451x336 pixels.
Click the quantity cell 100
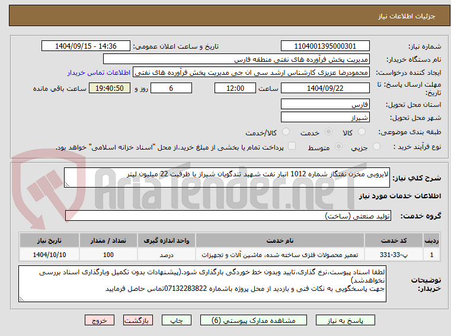coord(108,255)
